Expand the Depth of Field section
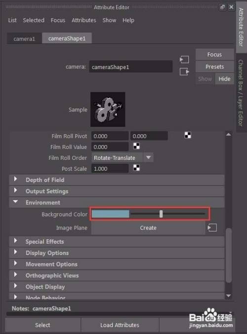The height and width of the screenshot is (334, 247). point(117,180)
